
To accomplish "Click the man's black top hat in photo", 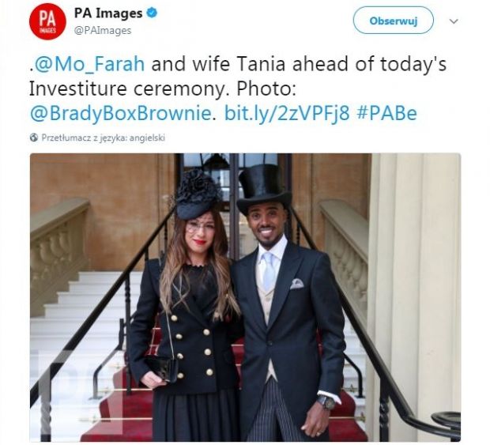I will point(264,187).
